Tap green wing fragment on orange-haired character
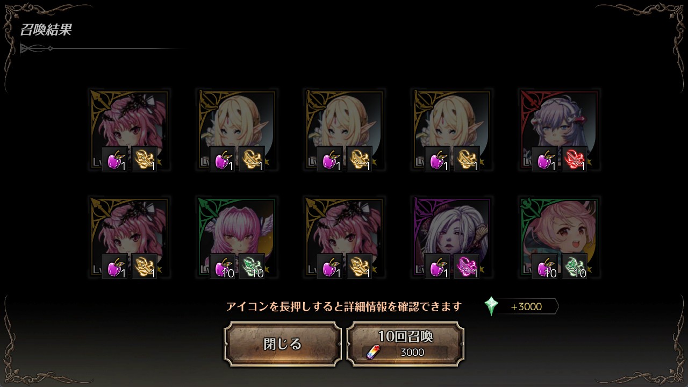This screenshot has width=688, height=387. [574, 267]
